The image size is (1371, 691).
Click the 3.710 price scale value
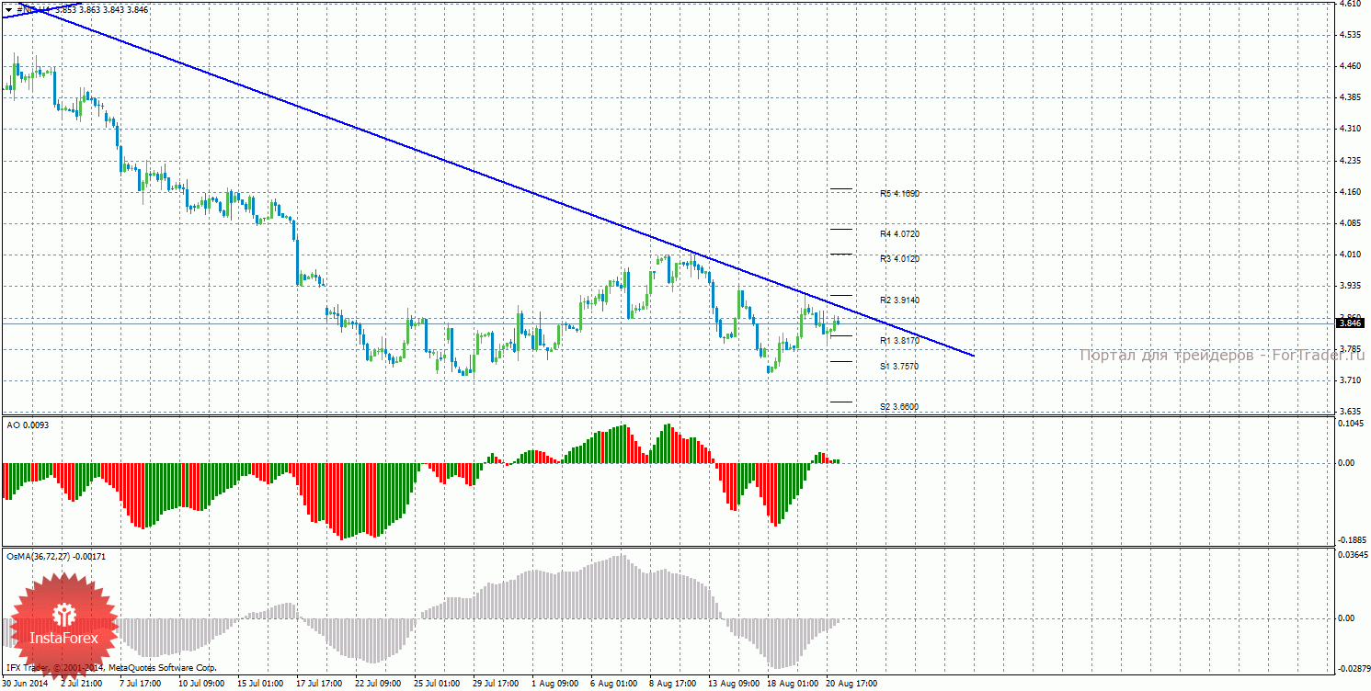coord(1350,380)
